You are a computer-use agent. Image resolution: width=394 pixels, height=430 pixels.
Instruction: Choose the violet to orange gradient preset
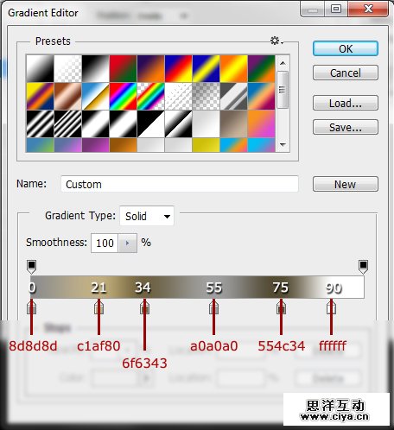tap(150, 68)
